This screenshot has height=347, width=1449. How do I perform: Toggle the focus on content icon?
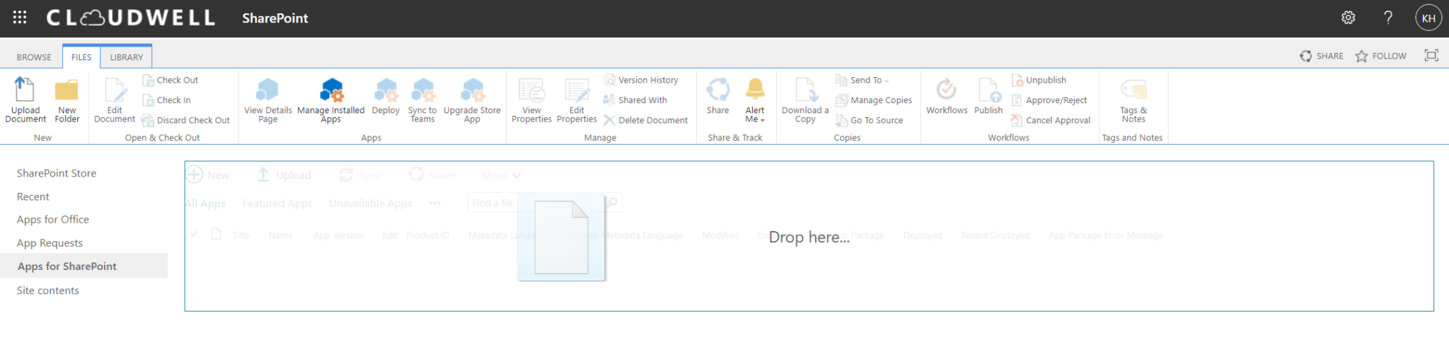[1431, 55]
